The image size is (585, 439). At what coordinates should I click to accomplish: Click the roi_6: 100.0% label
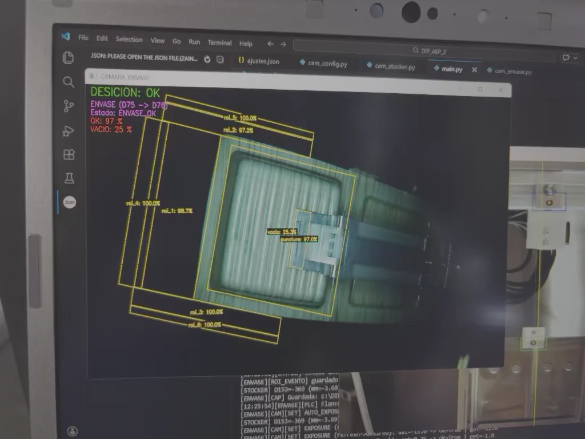[205, 325]
